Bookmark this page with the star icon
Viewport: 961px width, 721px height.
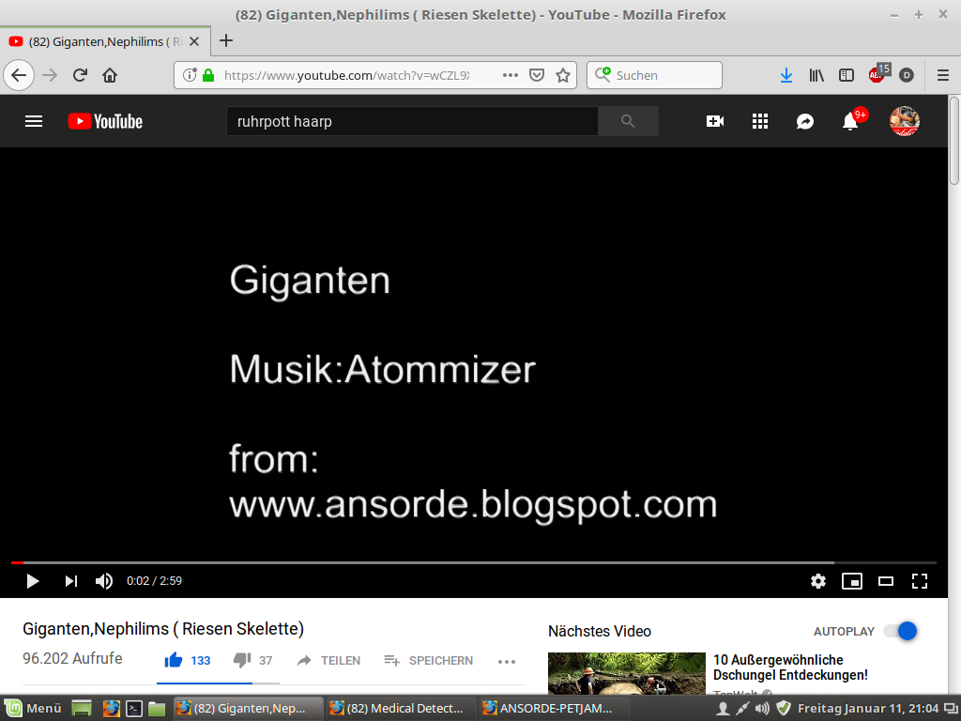click(563, 75)
